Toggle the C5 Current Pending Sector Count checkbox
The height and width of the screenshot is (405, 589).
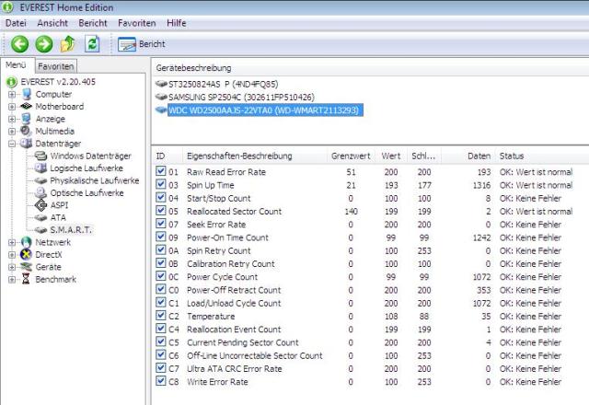(x=160, y=341)
